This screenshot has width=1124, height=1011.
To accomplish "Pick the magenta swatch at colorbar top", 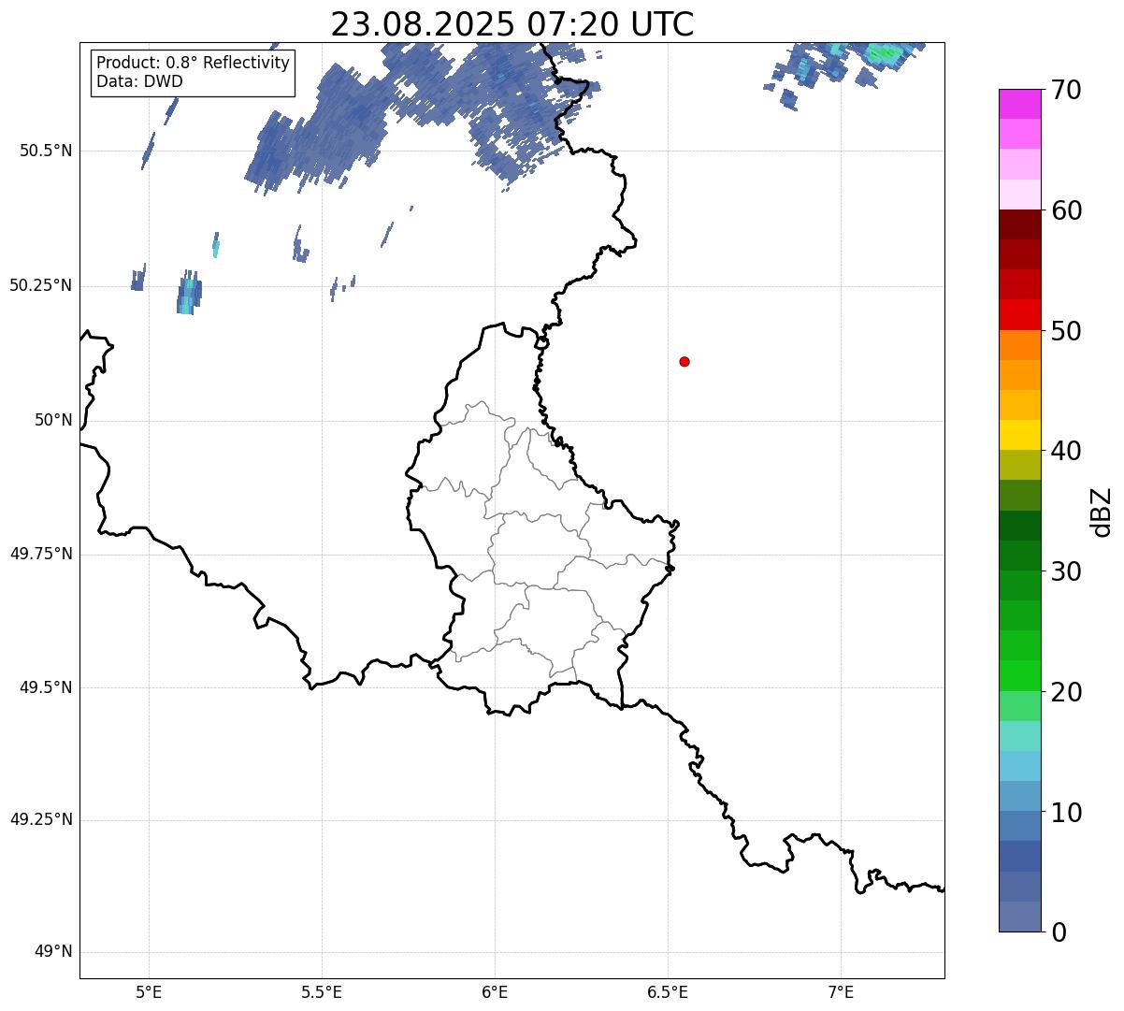I will tap(1019, 104).
